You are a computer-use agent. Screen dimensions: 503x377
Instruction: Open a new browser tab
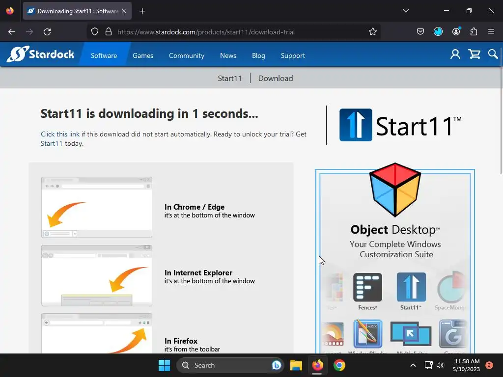coord(142,11)
